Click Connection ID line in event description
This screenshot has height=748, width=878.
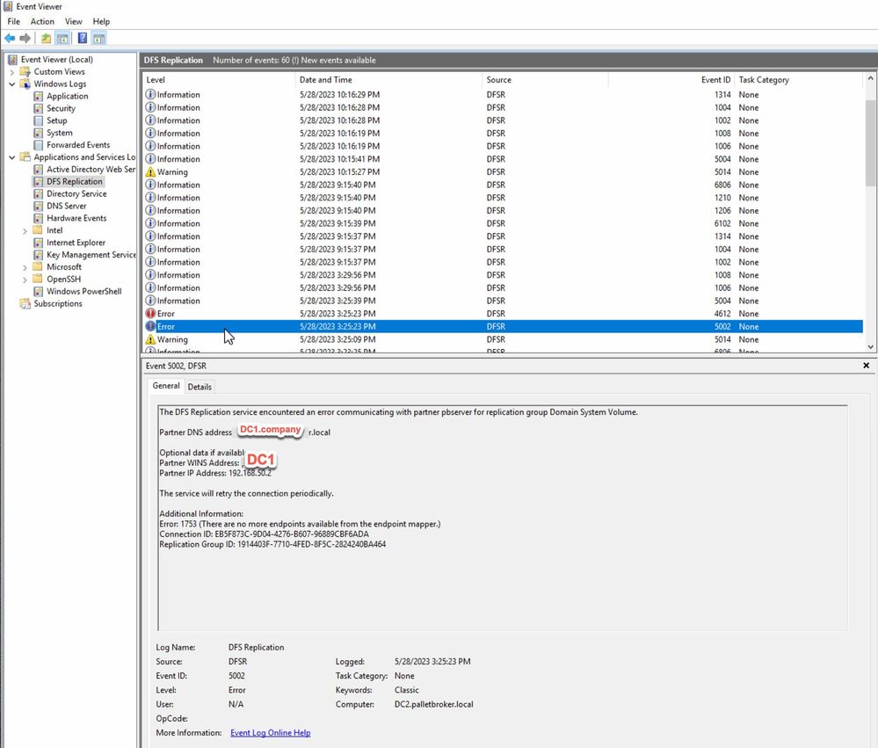(x=264, y=534)
